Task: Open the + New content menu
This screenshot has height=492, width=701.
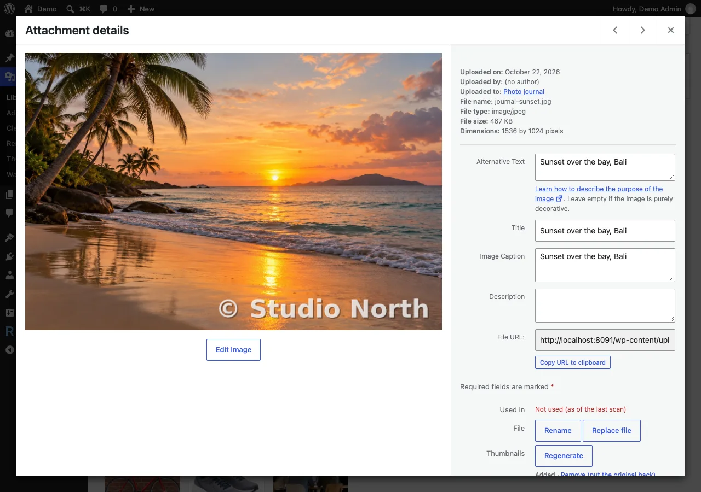Action: click(x=141, y=9)
